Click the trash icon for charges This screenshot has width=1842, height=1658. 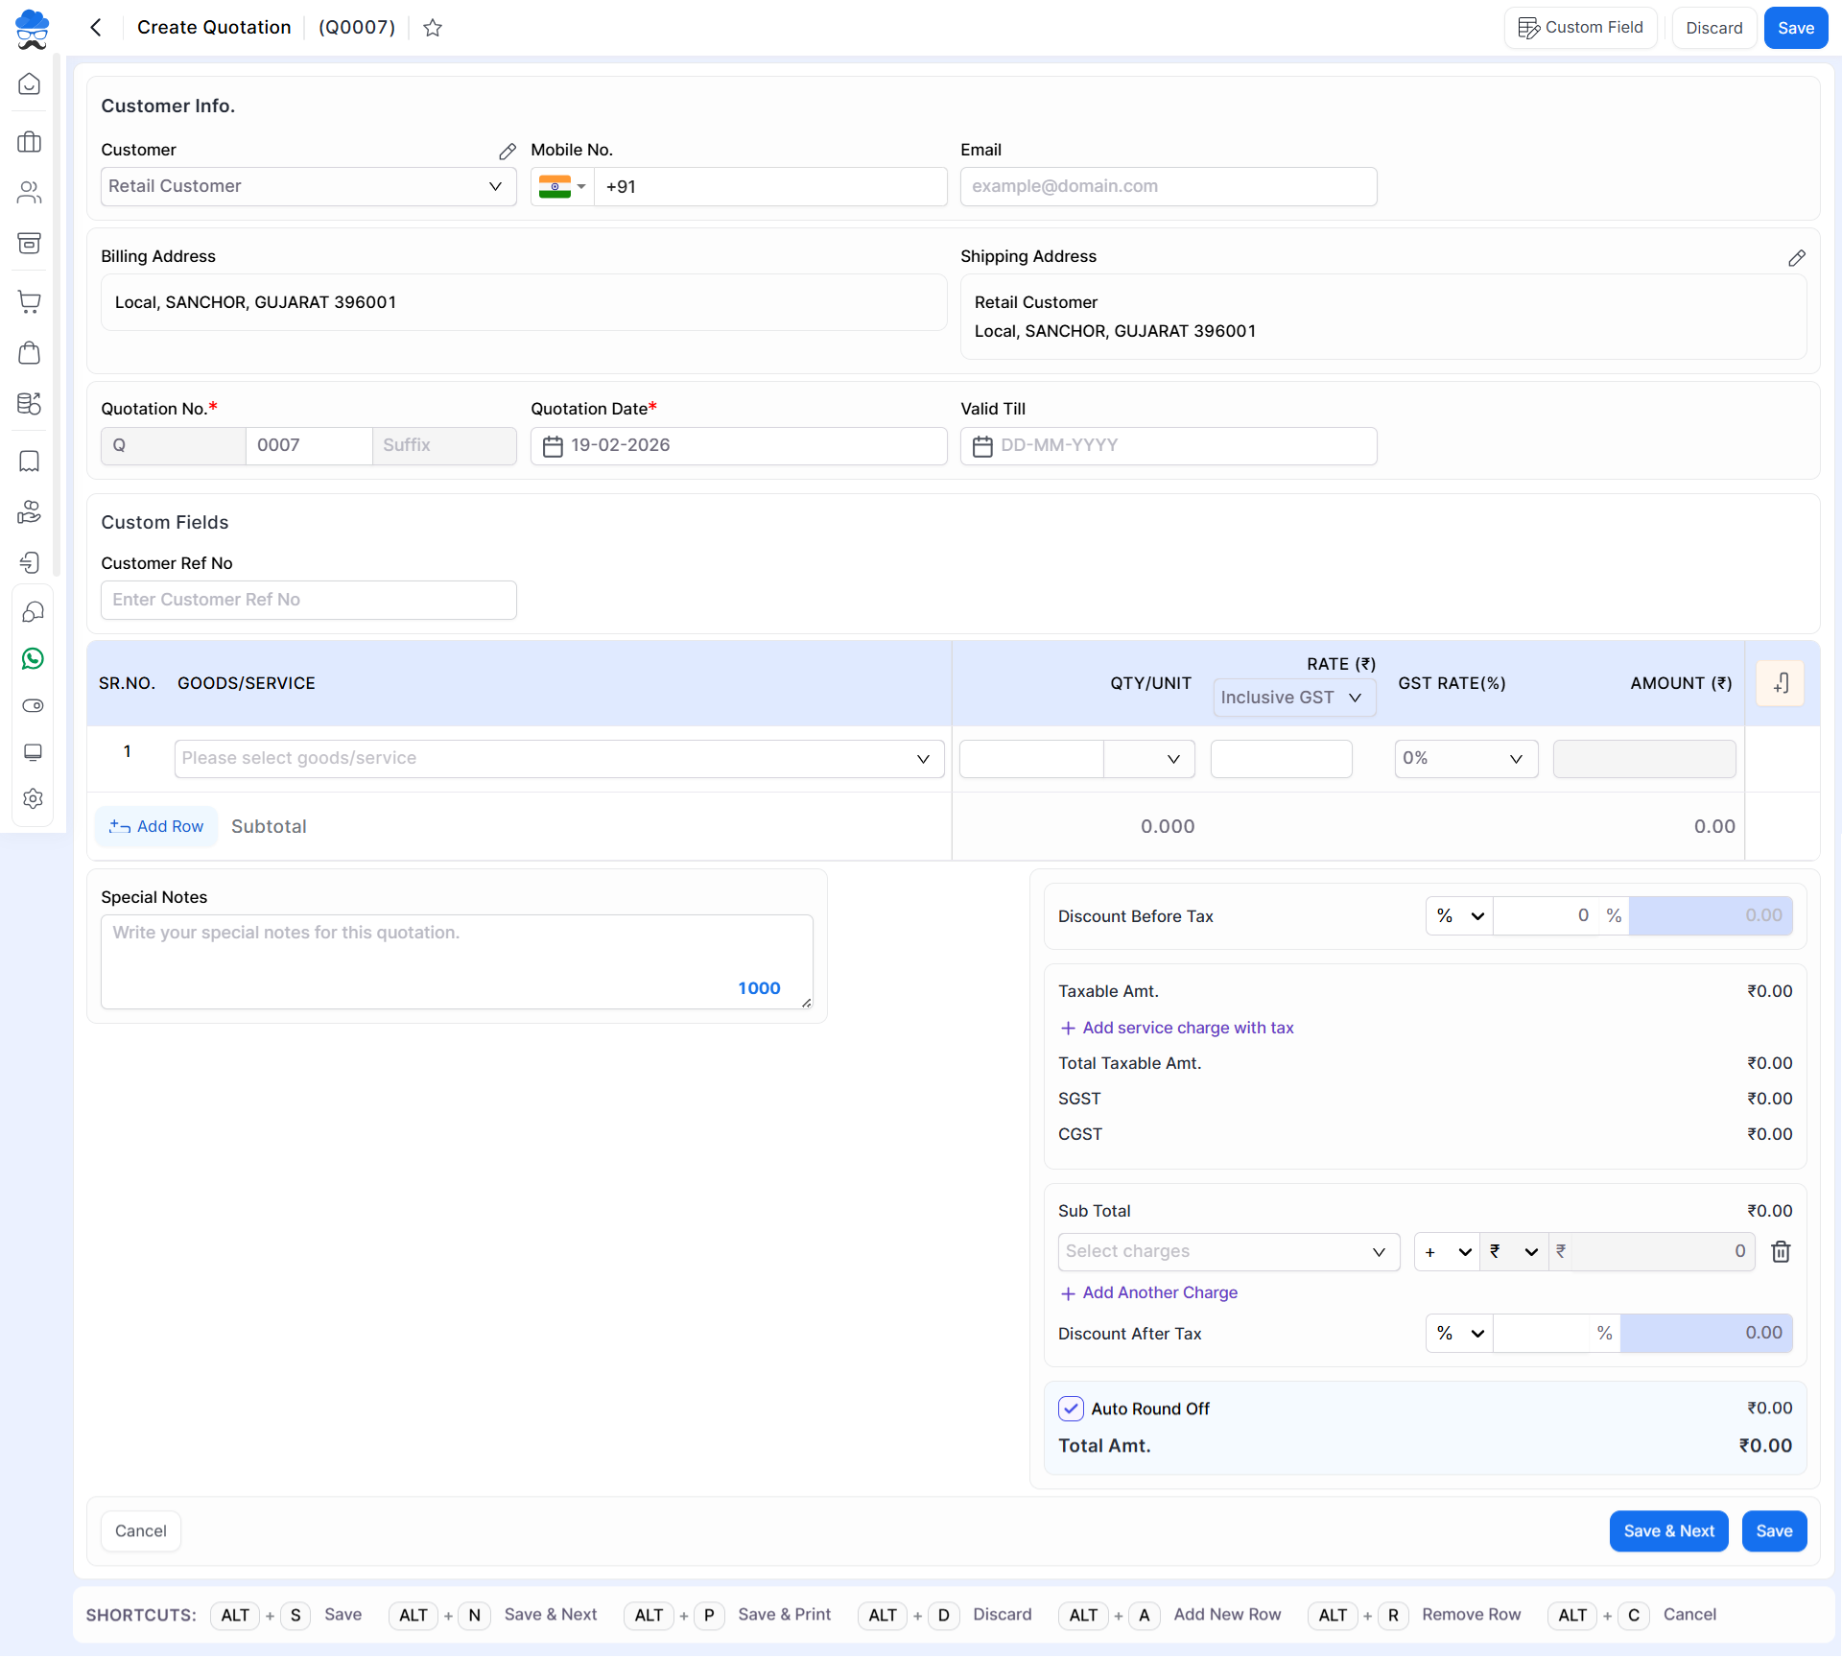tap(1781, 1251)
